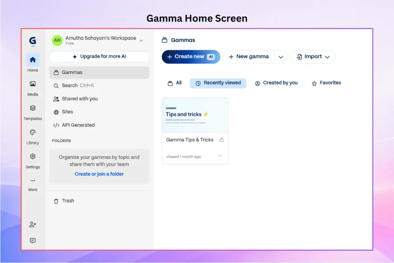
Task: Open Tips and tricks thumbnail
Action: click(195, 116)
